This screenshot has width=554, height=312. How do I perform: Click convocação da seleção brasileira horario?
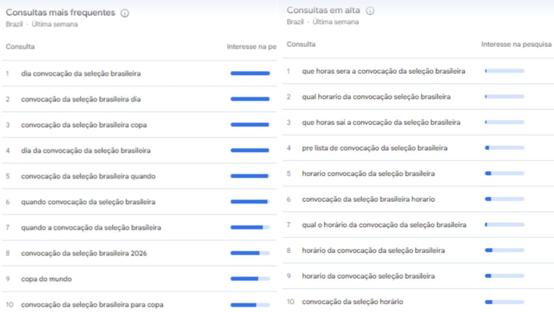coord(368,199)
